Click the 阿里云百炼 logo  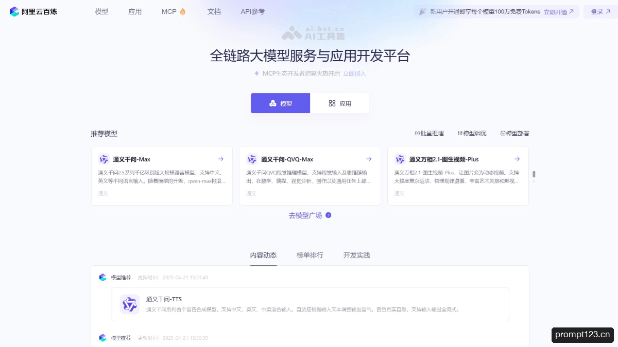point(33,11)
